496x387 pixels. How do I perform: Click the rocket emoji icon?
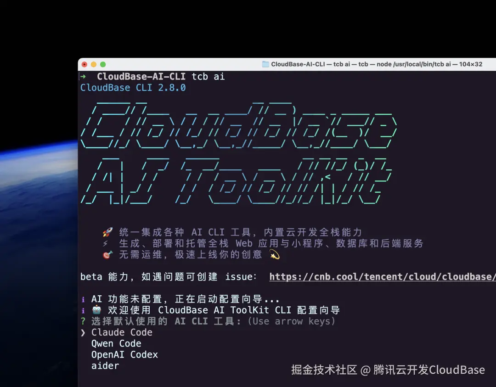[107, 232]
